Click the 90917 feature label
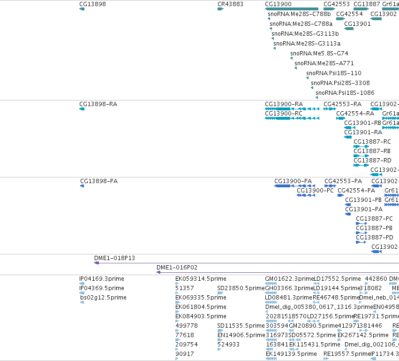399x361 pixels. pos(184,354)
